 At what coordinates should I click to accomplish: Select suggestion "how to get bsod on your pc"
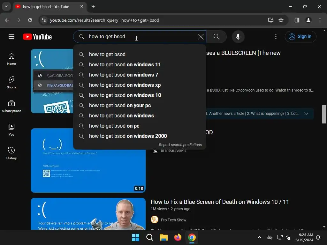coord(140,105)
